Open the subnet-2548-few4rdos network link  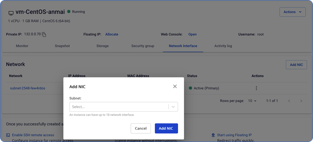[x=28, y=88]
